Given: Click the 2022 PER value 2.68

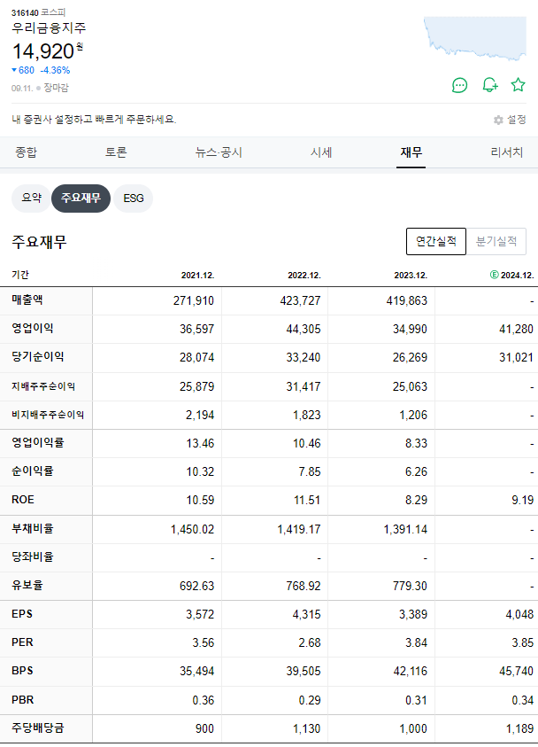Looking at the screenshot, I should (310, 642).
